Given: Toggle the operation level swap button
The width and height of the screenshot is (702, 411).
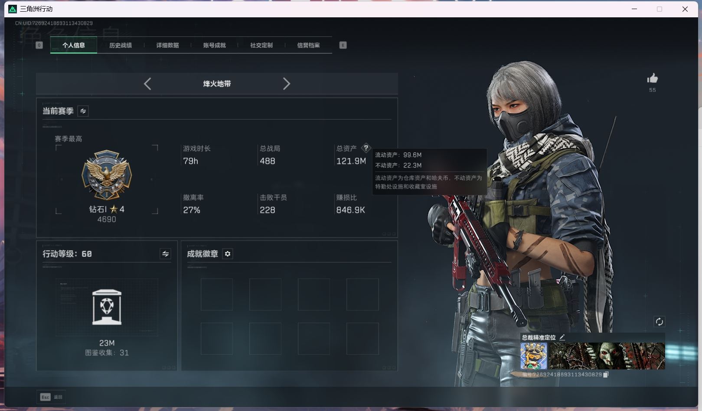Looking at the screenshot, I should tap(165, 254).
